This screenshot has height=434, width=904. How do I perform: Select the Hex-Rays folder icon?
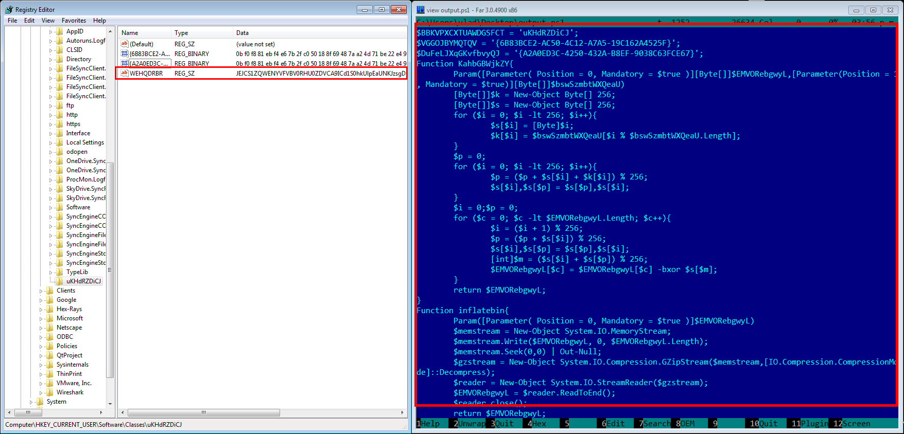click(50, 309)
